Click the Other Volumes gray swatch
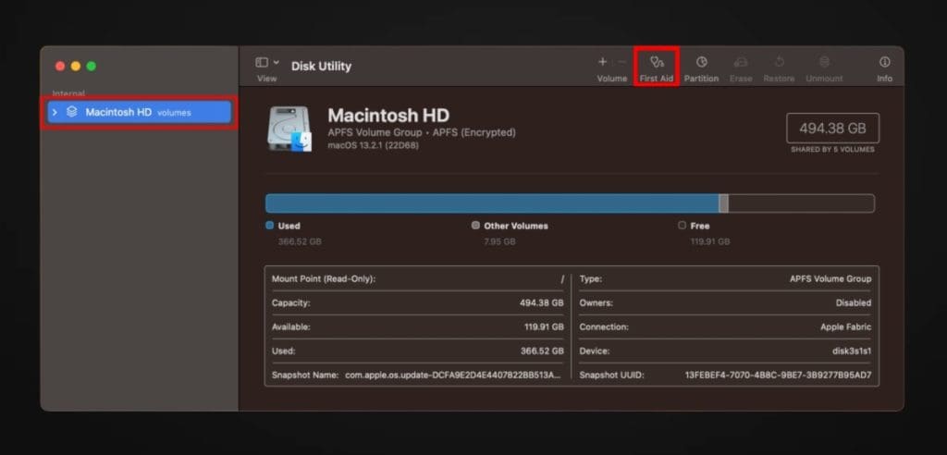The width and height of the screenshot is (947, 455). pyautogui.click(x=475, y=226)
